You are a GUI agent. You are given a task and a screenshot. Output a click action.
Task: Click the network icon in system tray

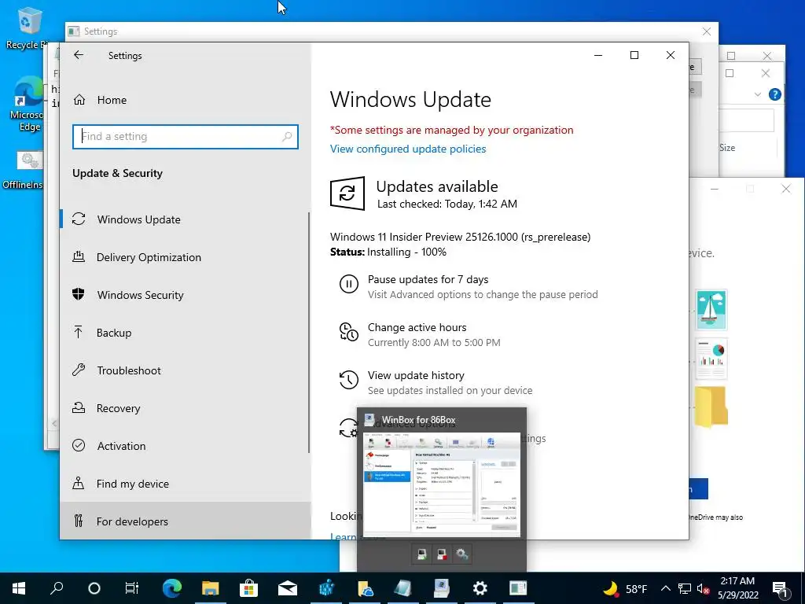(x=685, y=588)
